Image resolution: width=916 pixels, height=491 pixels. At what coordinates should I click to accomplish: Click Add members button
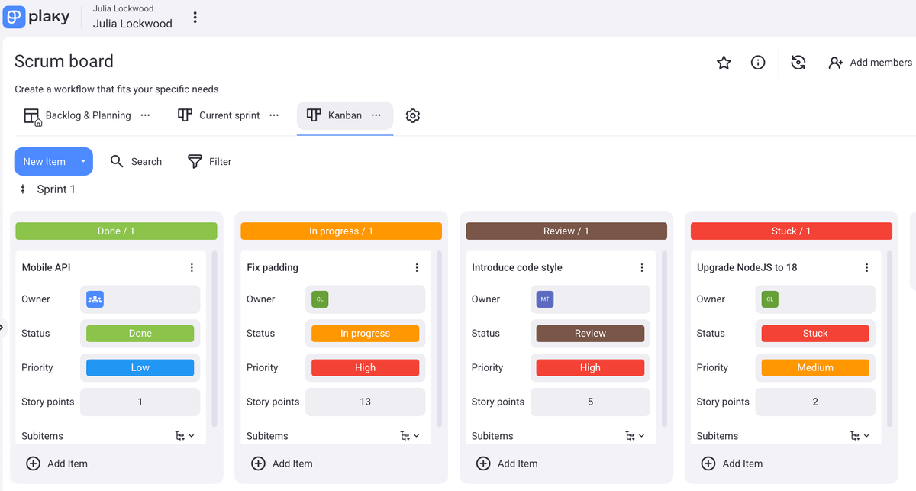870,63
